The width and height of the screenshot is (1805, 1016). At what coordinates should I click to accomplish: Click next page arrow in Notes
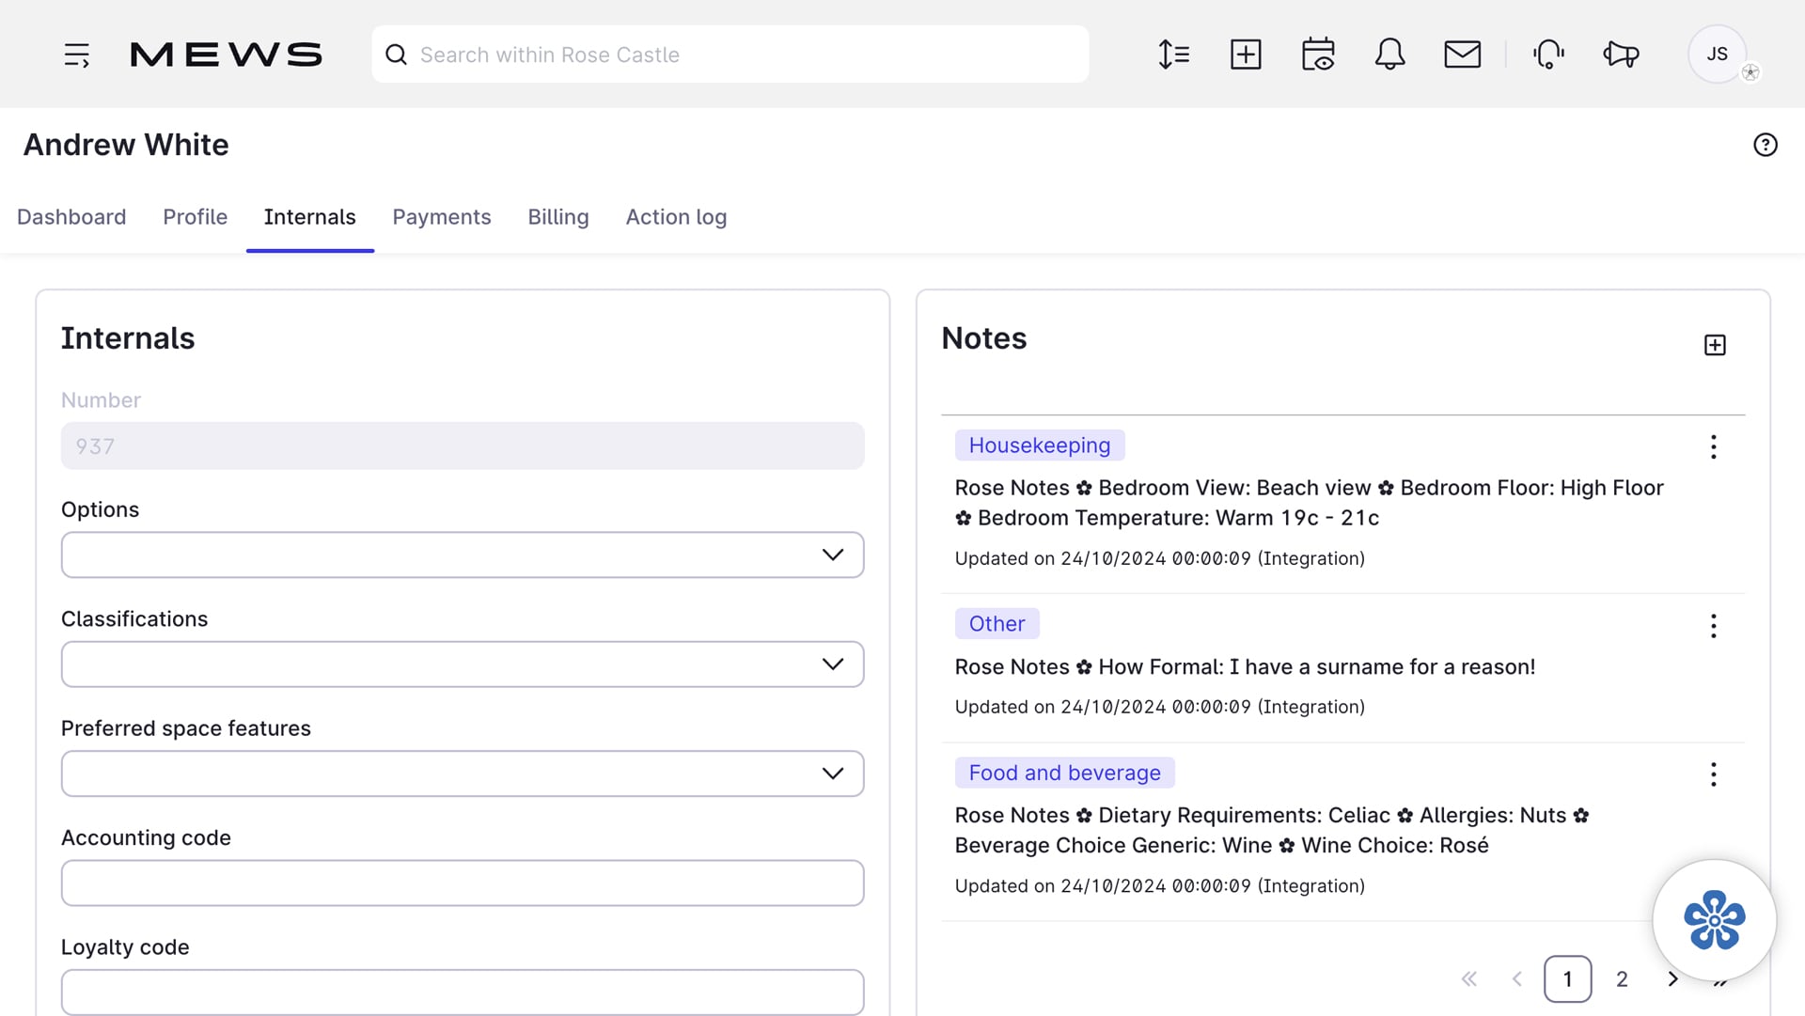tap(1672, 979)
